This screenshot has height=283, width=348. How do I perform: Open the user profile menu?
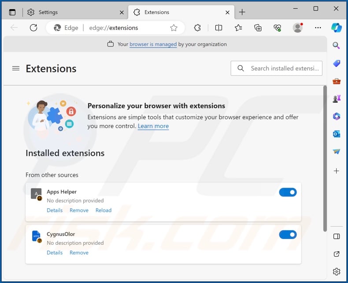pyautogui.click(x=298, y=28)
